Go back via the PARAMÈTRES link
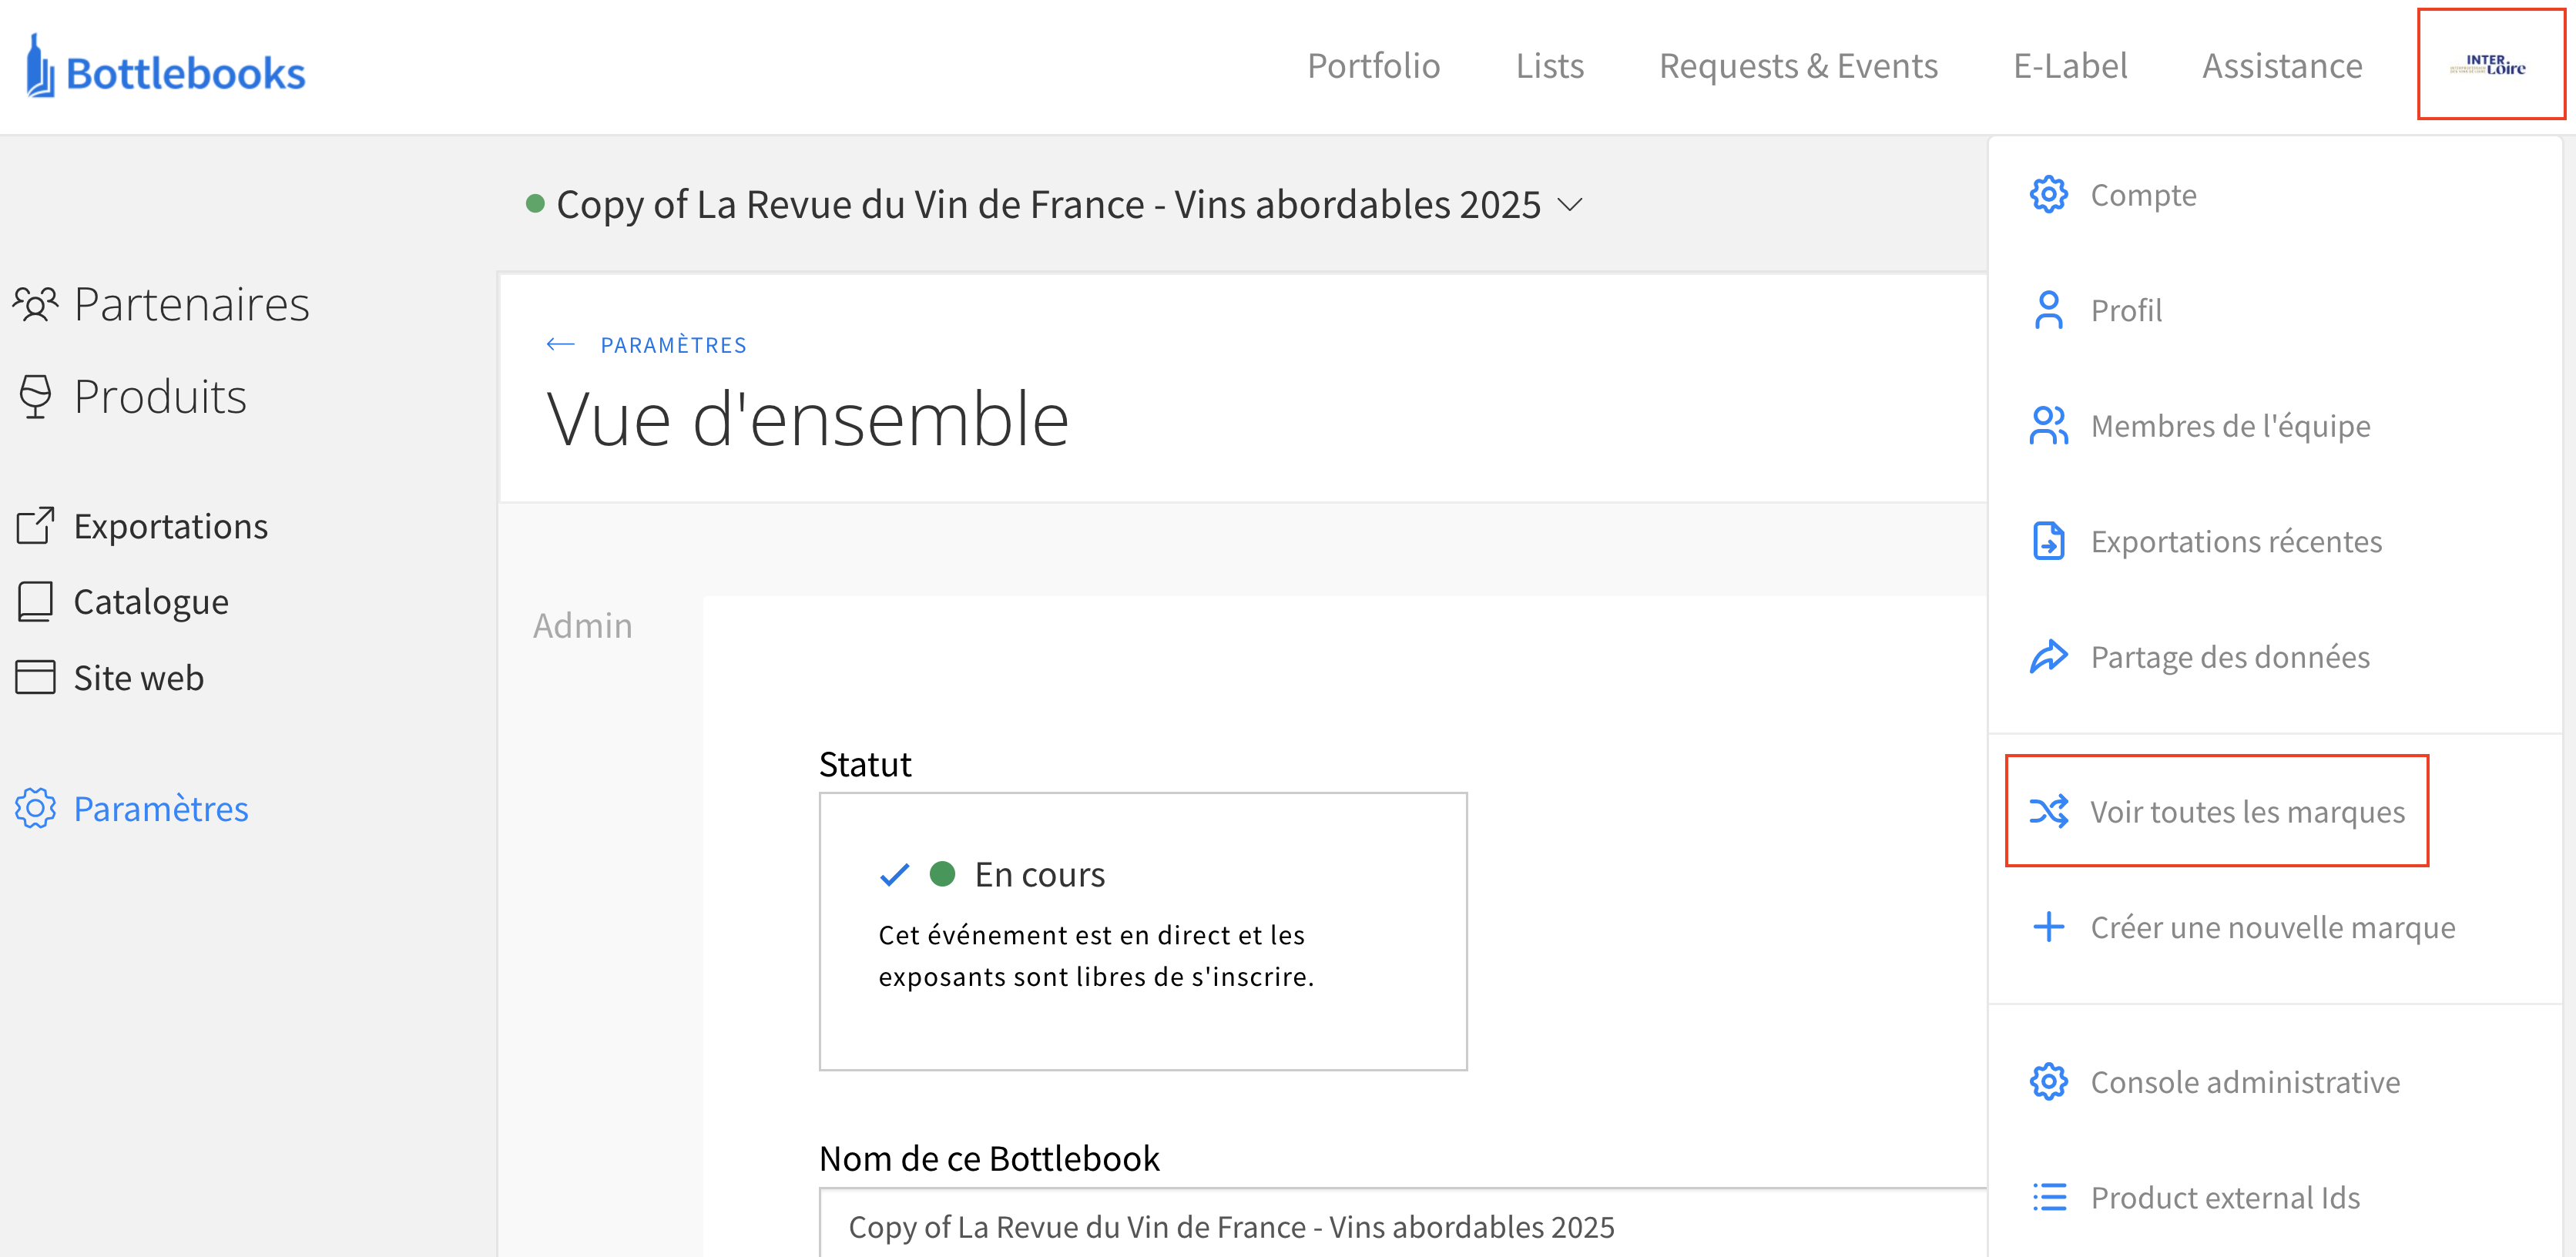 click(x=672, y=345)
